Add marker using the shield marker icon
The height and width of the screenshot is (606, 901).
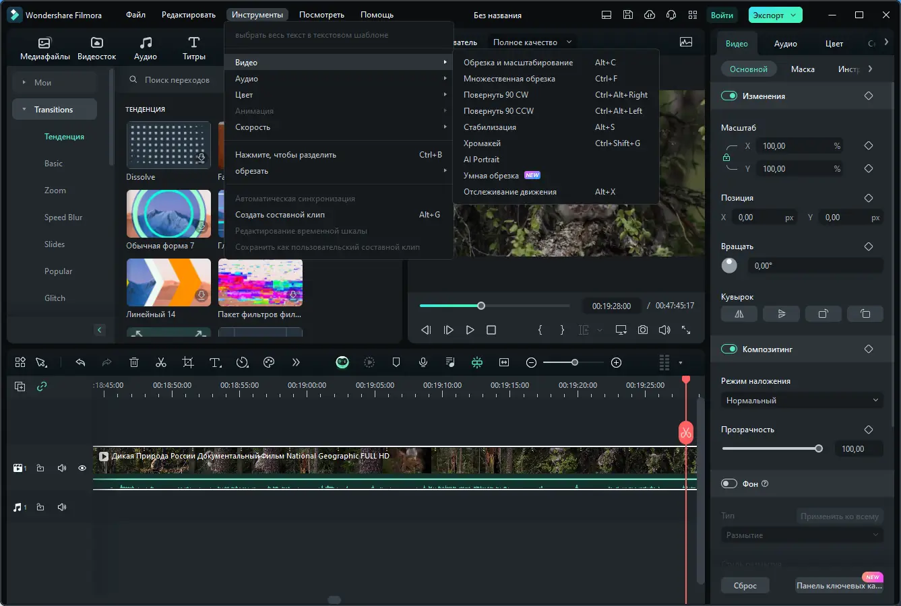pos(396,363)
